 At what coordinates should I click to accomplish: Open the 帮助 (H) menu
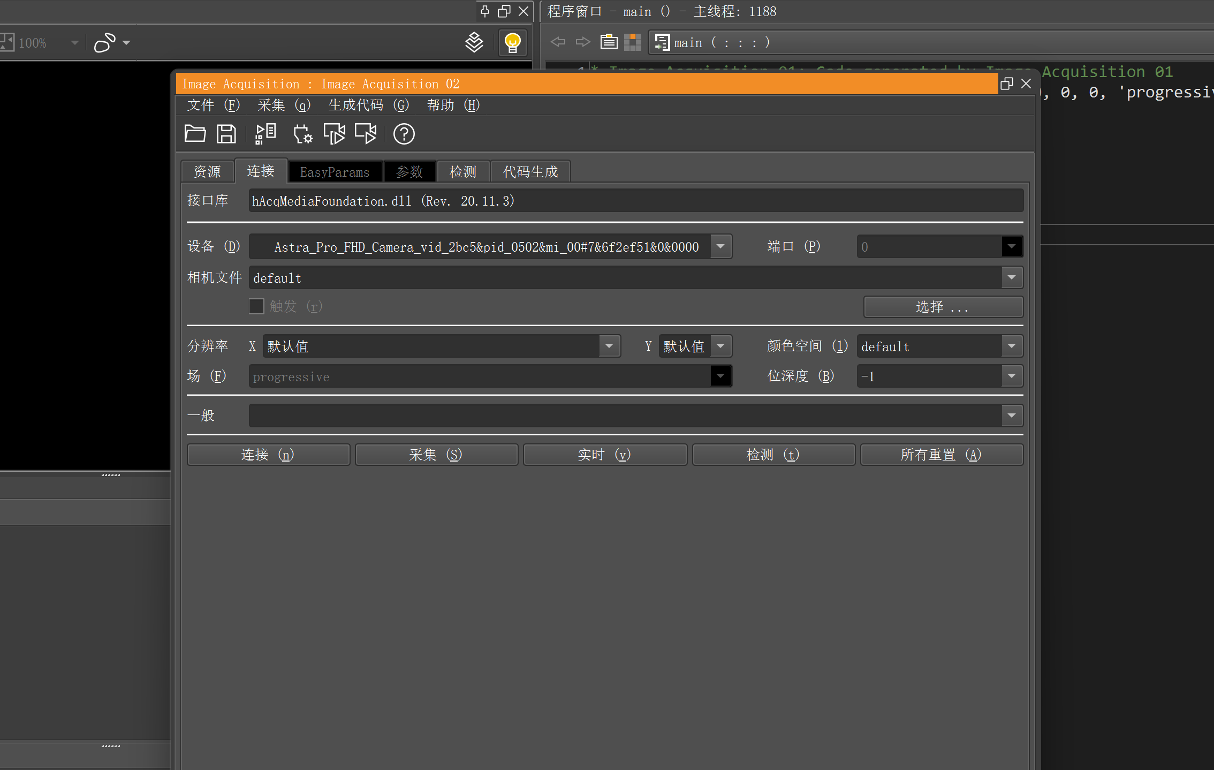pyautogui.click(x=453, y=105)
